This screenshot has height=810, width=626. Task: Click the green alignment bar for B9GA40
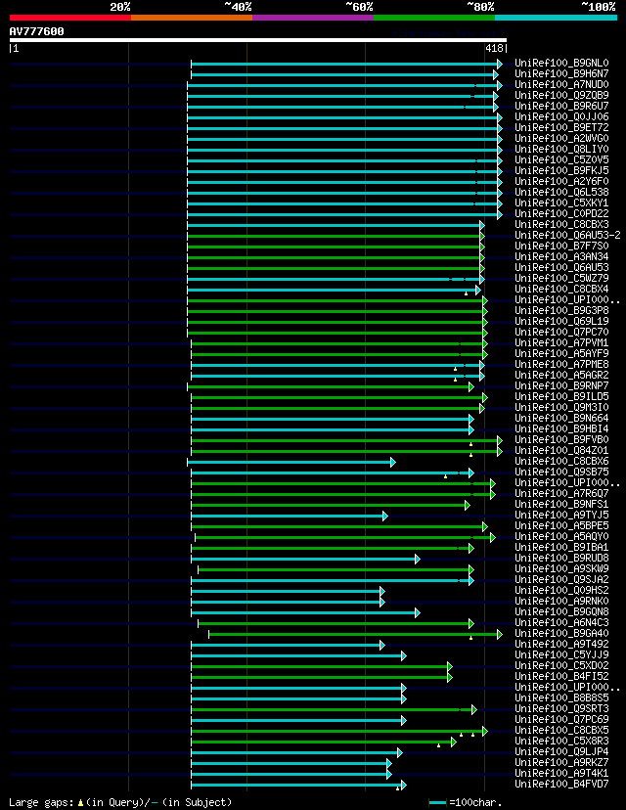click(355, 634)
